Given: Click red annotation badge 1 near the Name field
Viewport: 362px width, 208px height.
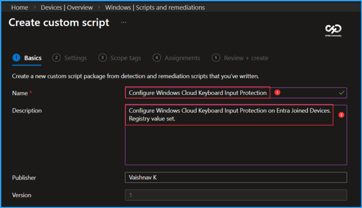Looking at the screenshot, I should (x=277, y=93).
